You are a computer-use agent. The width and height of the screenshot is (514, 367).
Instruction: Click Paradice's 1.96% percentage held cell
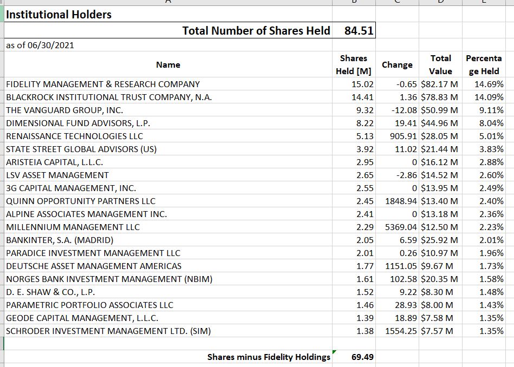pyautogui.click(x=484, y=253)
